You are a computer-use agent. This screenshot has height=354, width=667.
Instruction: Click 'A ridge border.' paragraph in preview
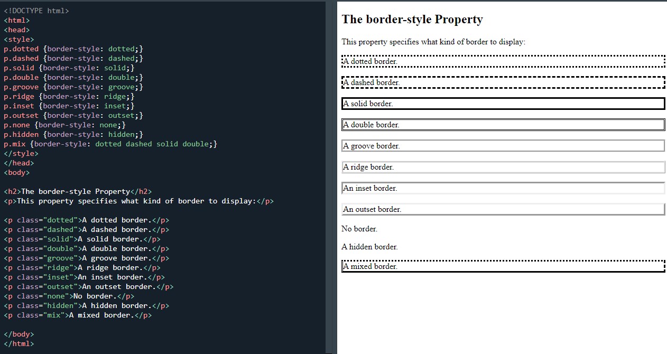click(x=503, y=167)
